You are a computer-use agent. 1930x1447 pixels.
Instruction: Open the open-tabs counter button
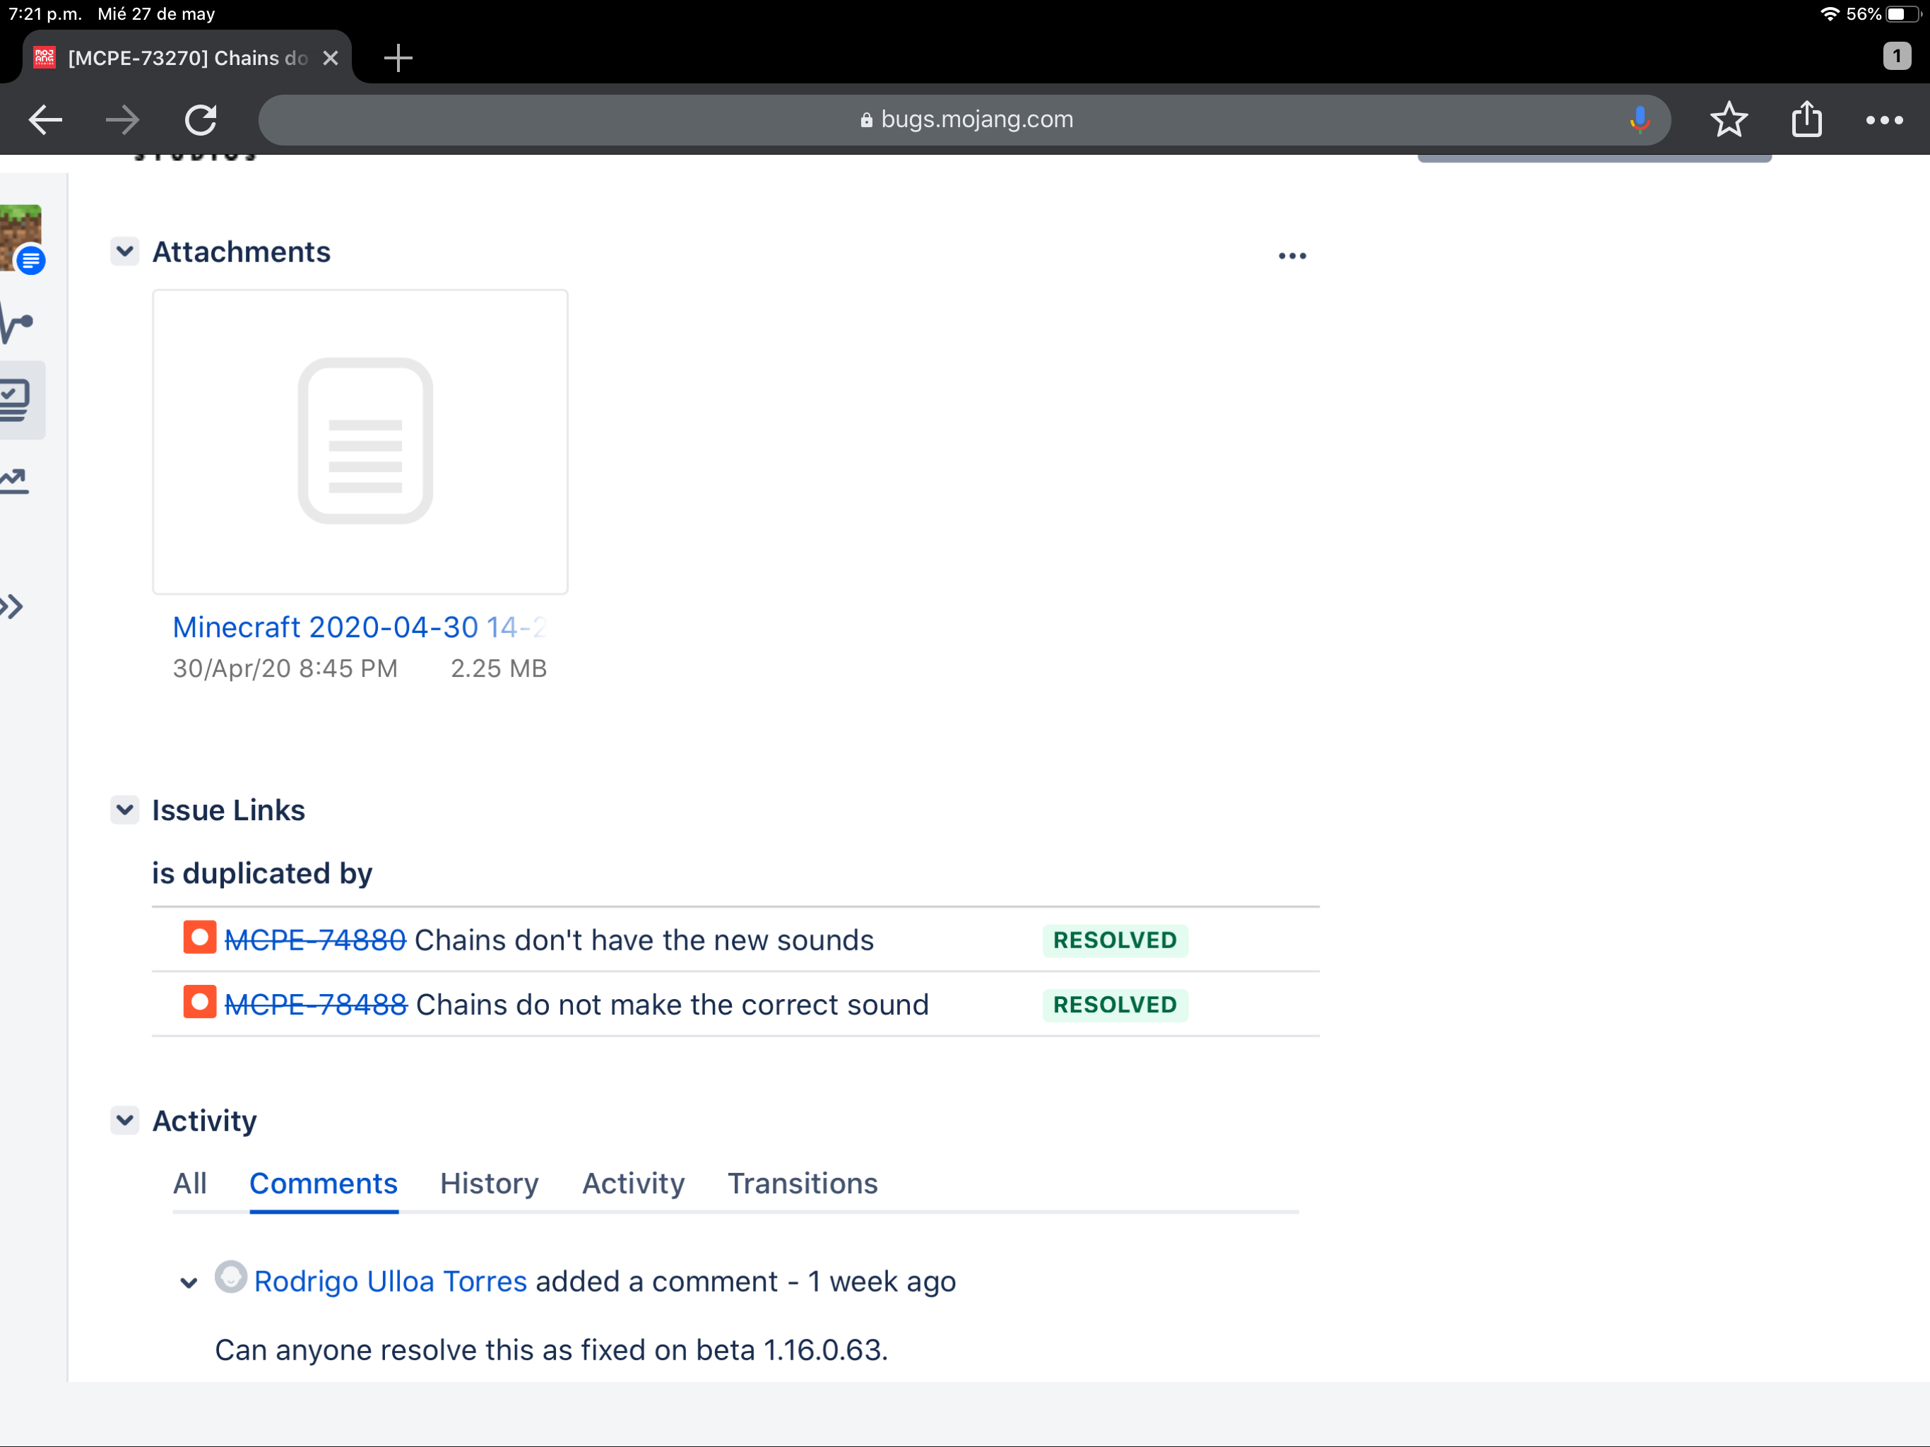[1896, 57]
